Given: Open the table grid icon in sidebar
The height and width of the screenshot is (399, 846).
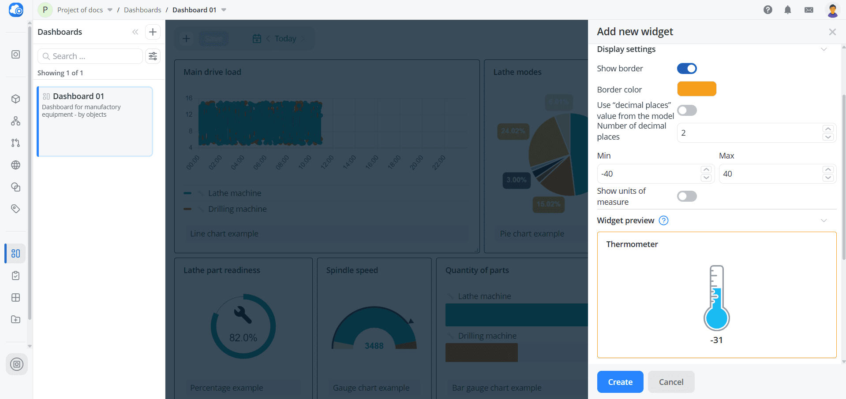Looking at the screenshot, I should tap(15, 297).
